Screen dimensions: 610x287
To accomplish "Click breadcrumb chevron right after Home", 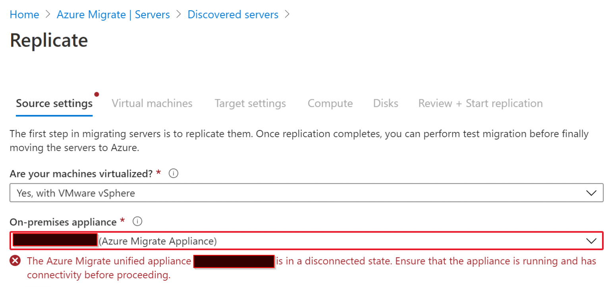I will 48,15.
